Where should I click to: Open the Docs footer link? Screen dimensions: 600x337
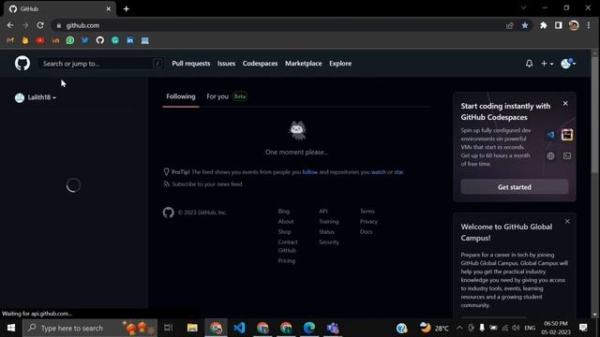[x=366, y=231]
